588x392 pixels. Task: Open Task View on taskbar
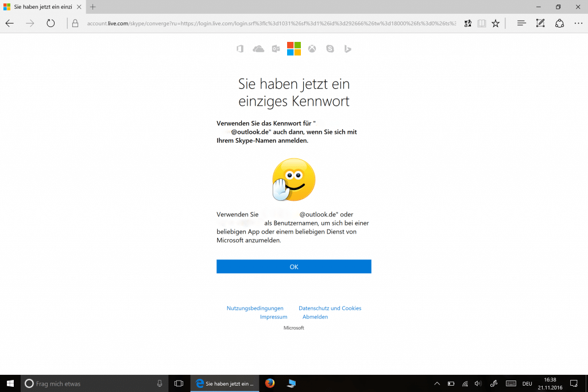click(179, 383)
